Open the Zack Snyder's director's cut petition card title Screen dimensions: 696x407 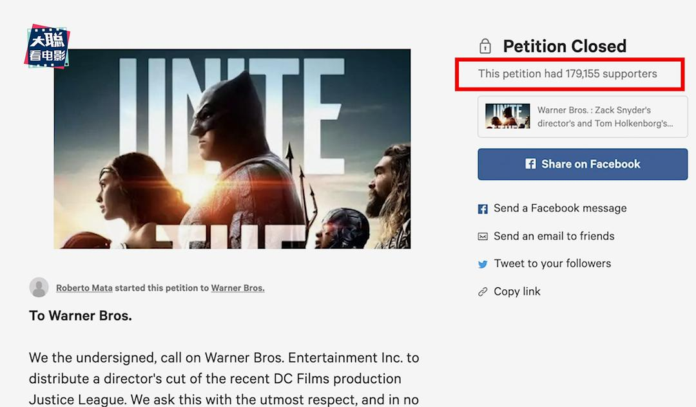[x=604, y=117]
